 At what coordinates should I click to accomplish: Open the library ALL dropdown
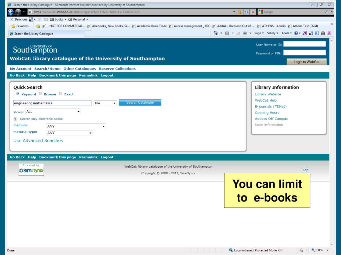point(53,112)
